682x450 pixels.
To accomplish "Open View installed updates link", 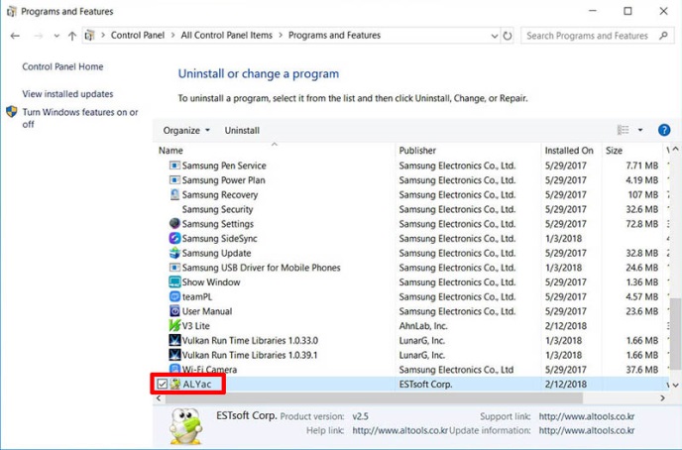I will point(67,94).
